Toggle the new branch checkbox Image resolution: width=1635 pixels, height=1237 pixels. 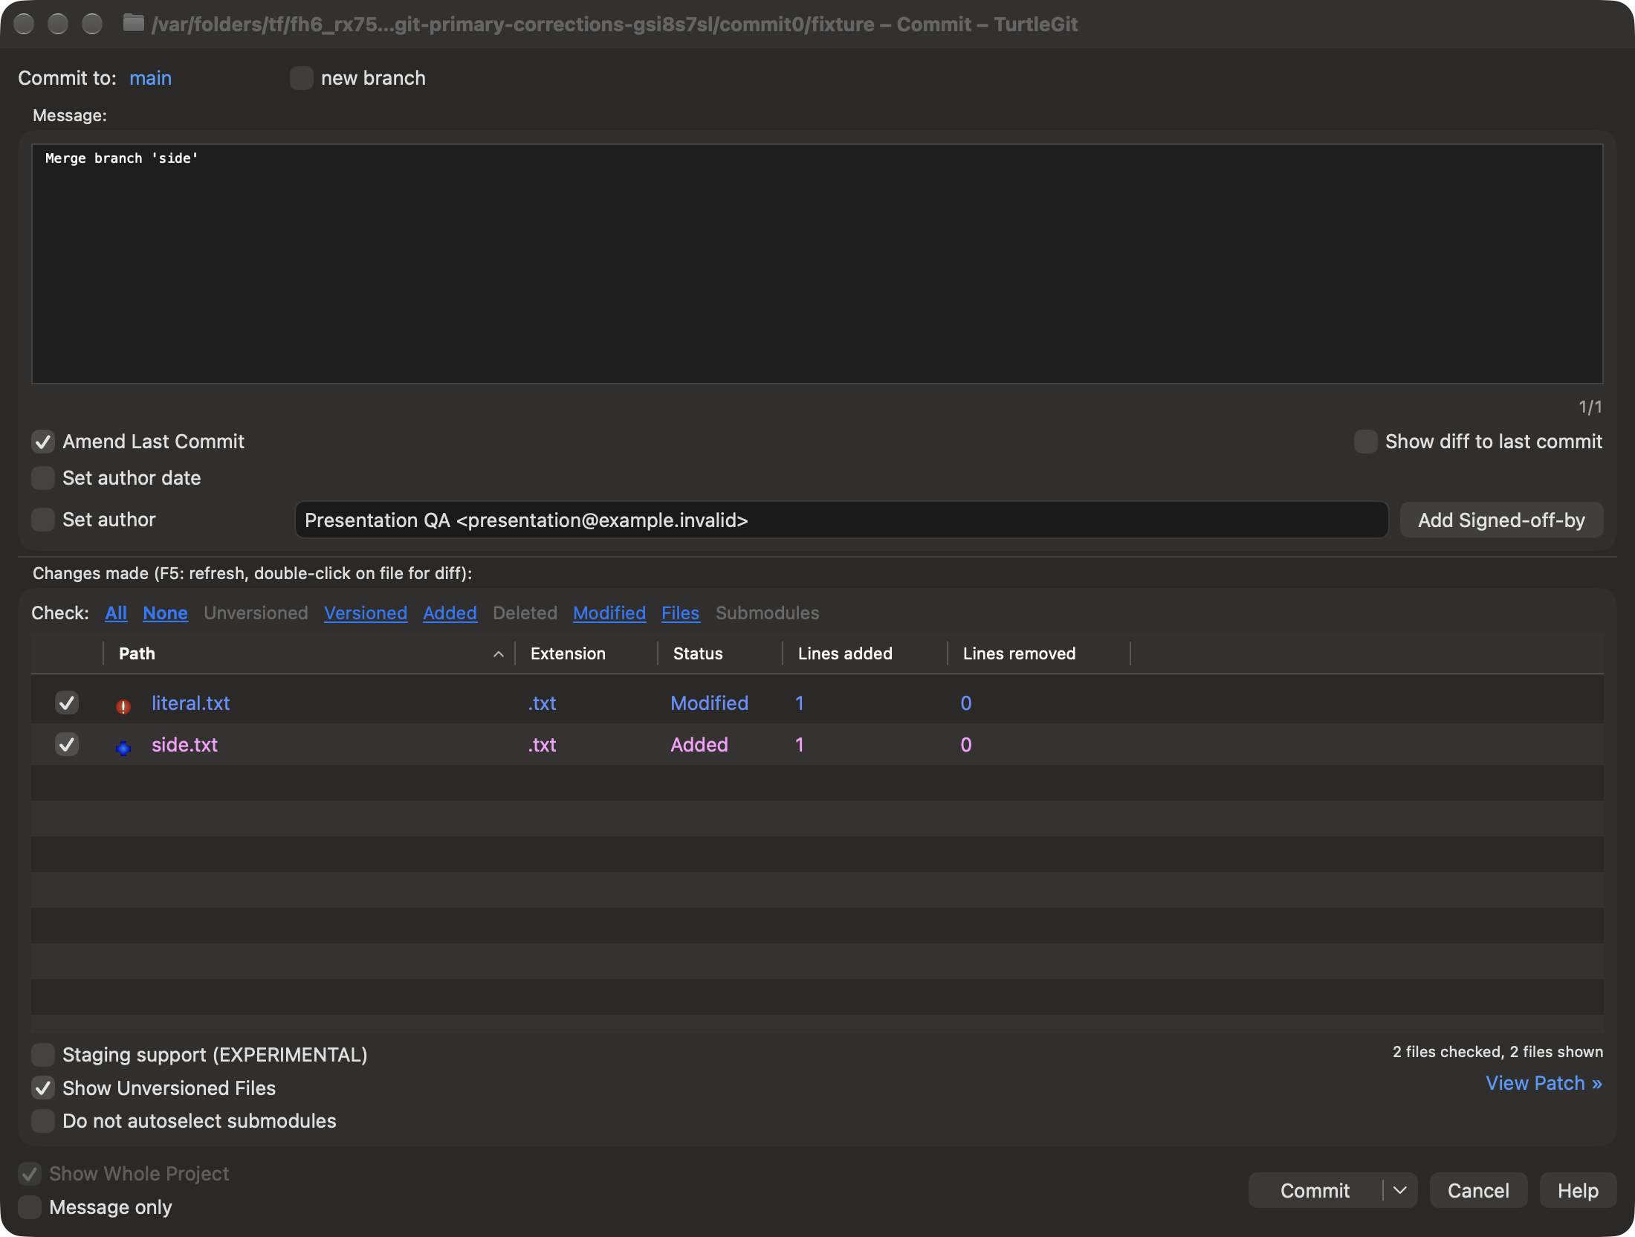click(x=301, y=78)
